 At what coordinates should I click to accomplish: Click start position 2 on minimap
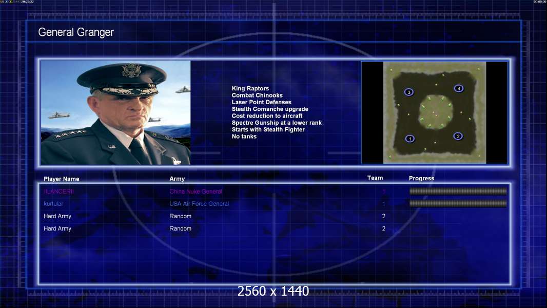458,136
